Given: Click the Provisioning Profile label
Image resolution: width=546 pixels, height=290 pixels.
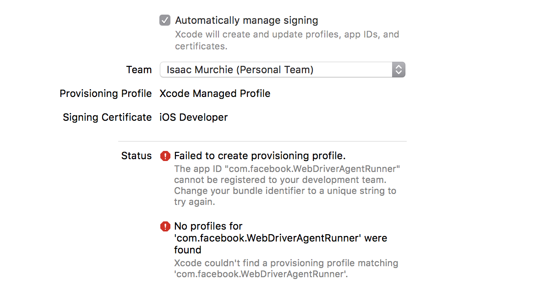Looking at the screenshot, I should coord(105,93).
